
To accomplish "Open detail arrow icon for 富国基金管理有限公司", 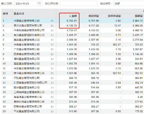I will 52,64.
